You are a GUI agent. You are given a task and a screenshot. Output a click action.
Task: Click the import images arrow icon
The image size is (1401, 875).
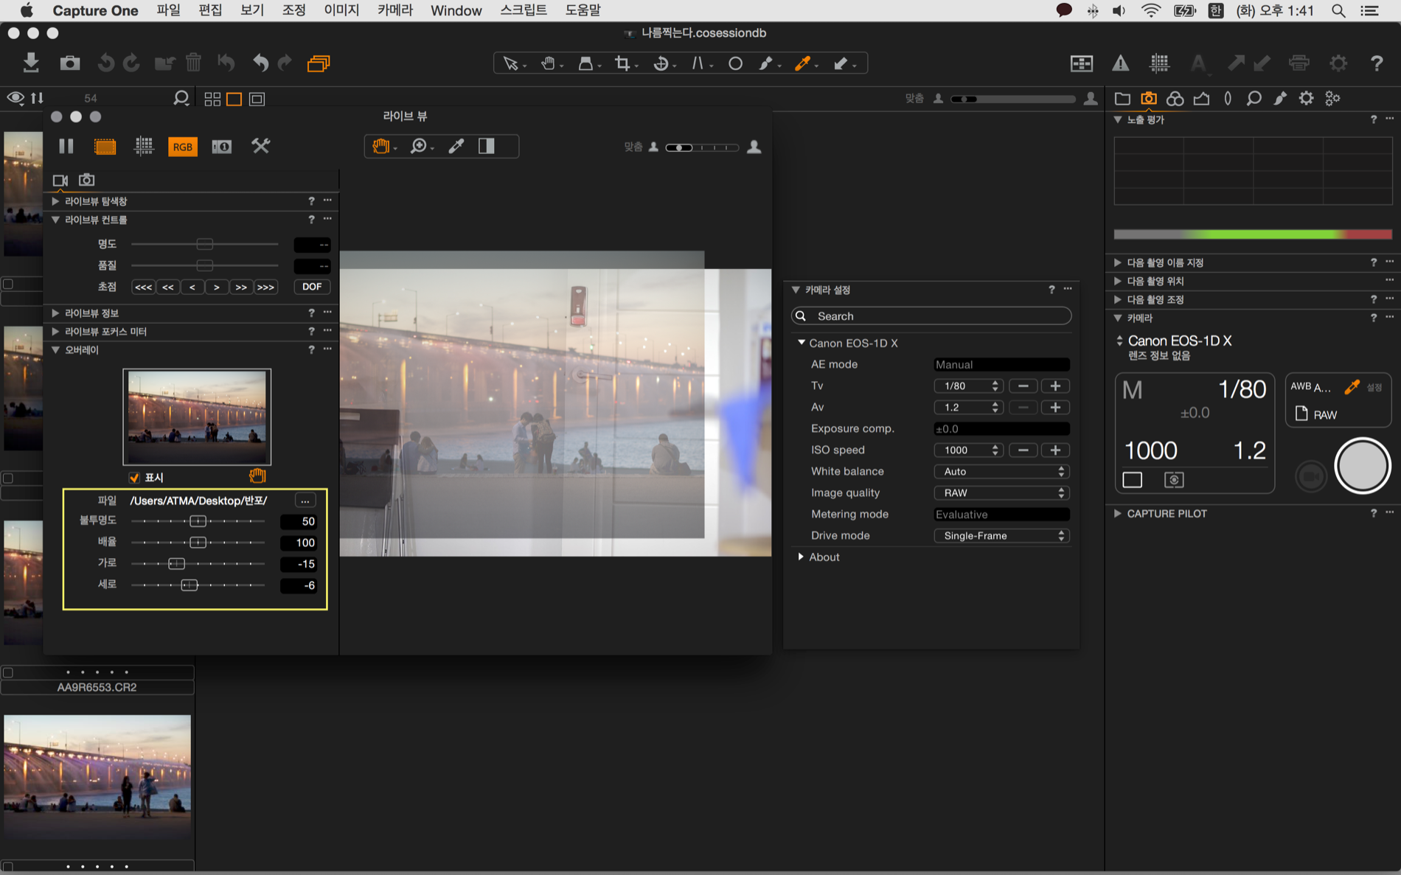(30, 63)
